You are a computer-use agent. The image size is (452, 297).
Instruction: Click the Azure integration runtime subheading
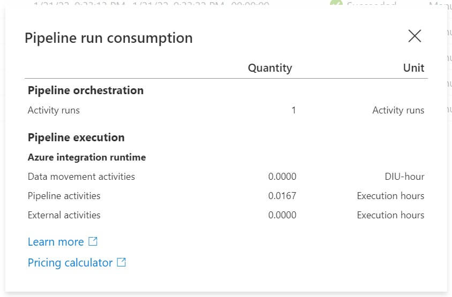coord(87,157)
